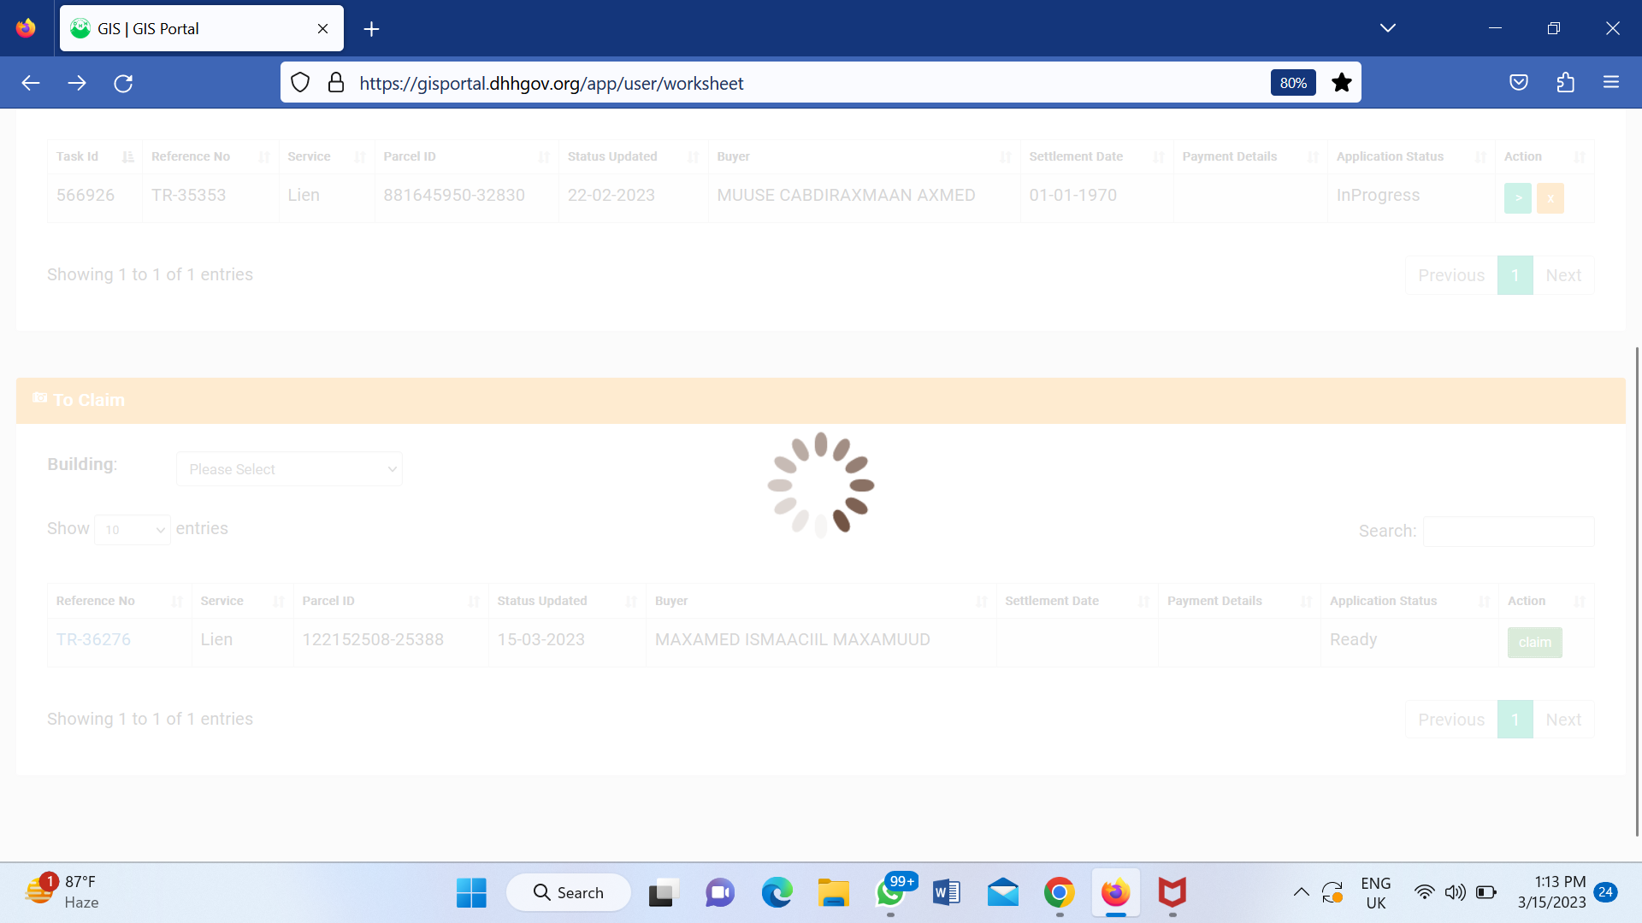Select parcel ID 881645950-32830 cell
The height and width of the screenshot is (923, 1642).
pos(466,198)
